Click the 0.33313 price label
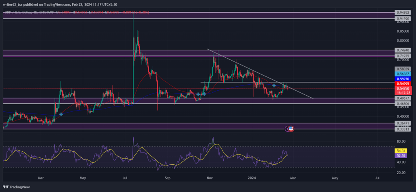 [x=403, y=129]
